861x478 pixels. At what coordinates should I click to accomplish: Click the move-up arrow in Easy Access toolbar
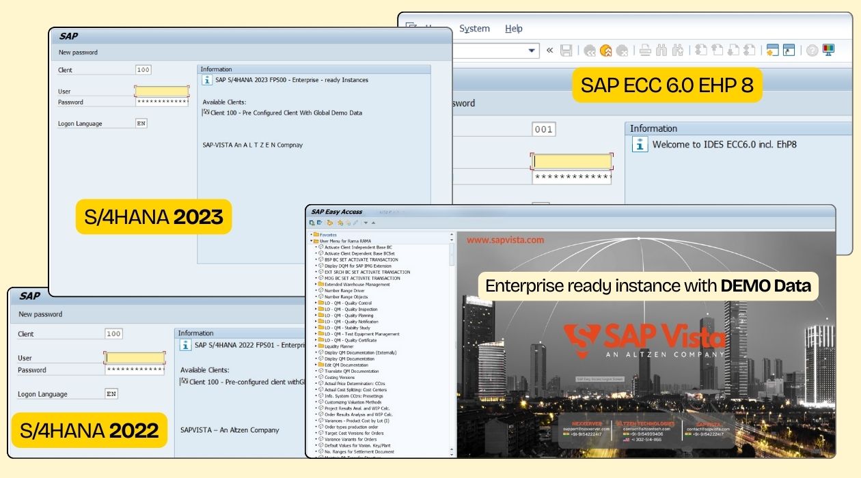[373, 223]
